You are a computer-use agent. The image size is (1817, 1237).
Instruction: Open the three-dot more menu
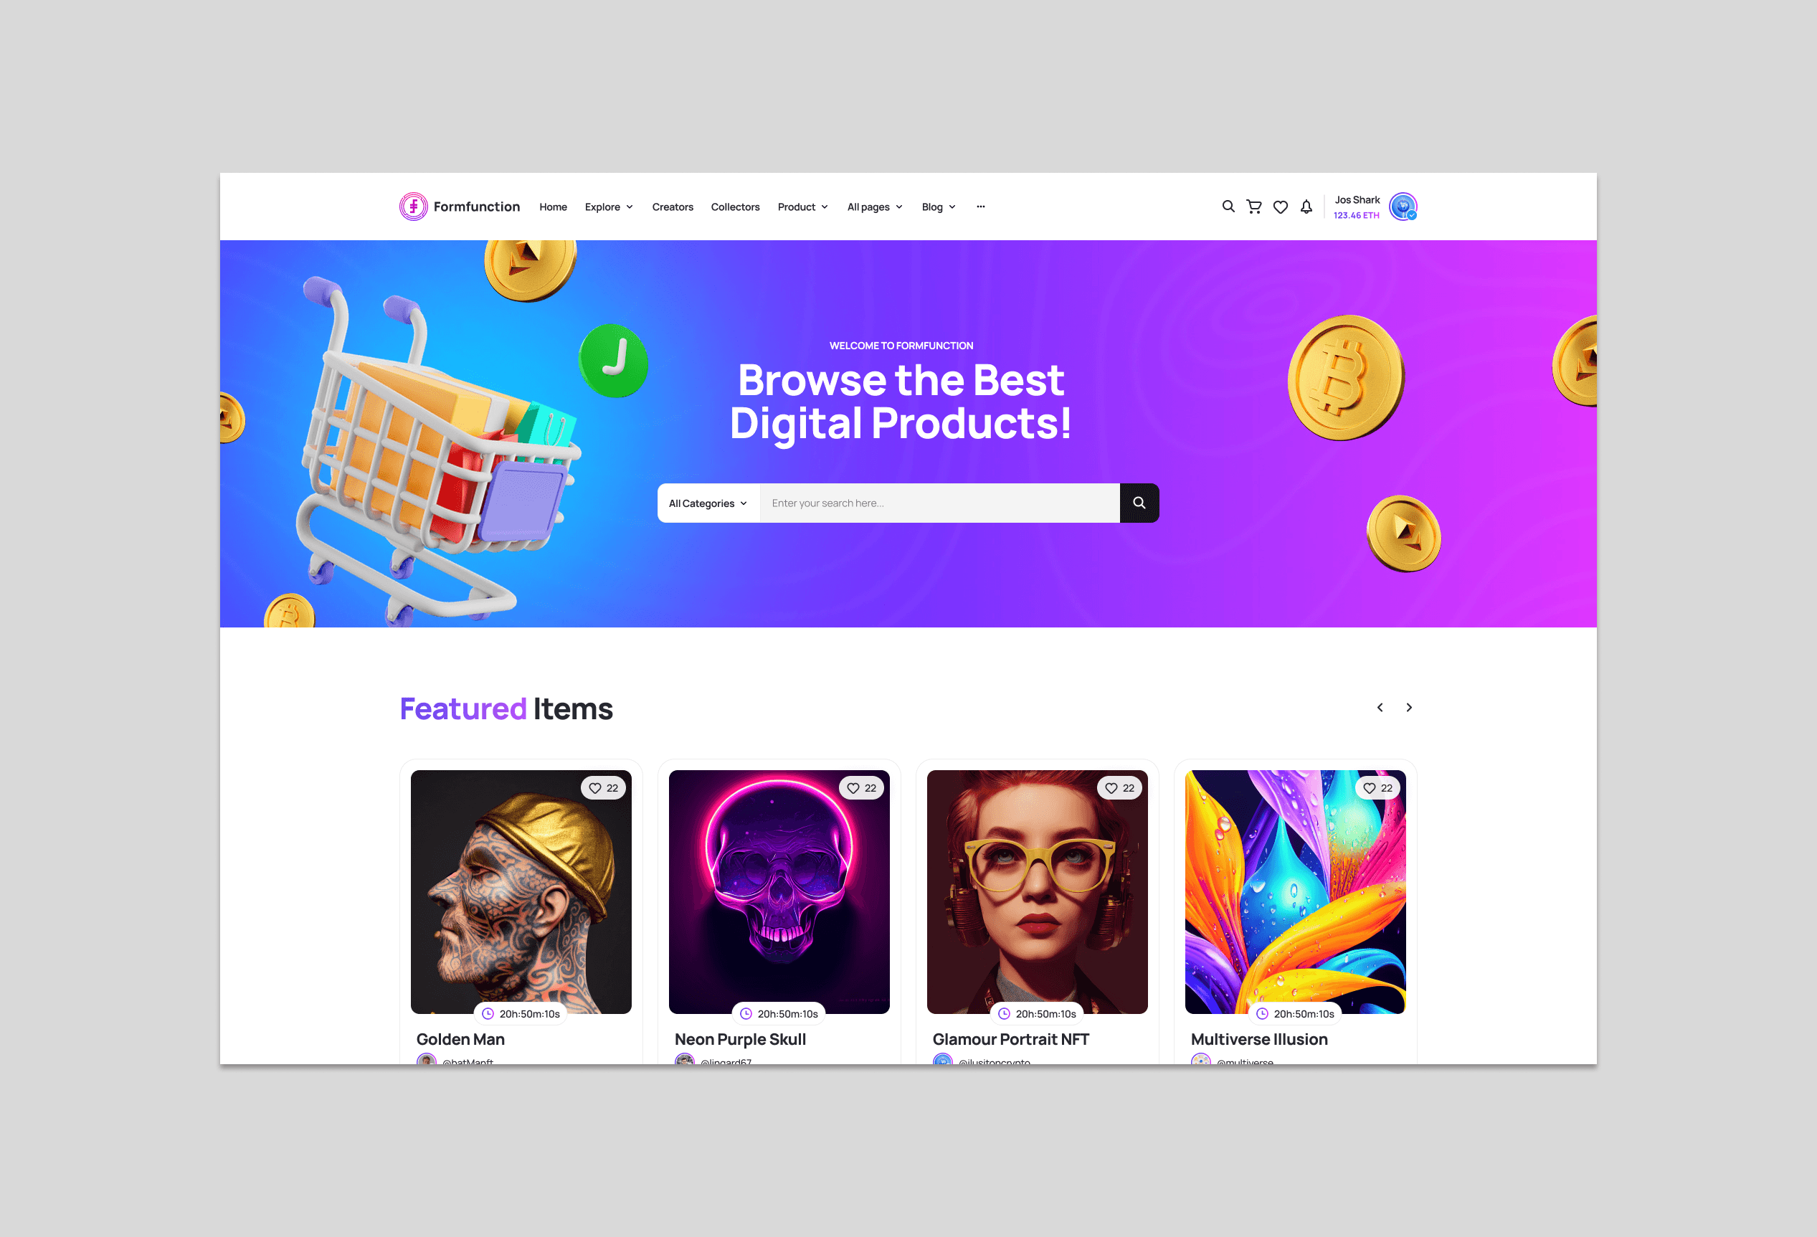tap(980, 207)
